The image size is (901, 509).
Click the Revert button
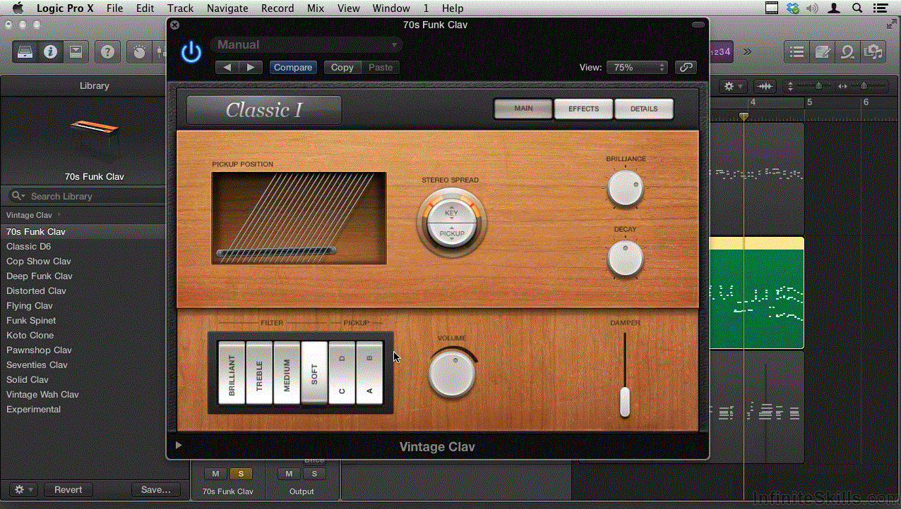click(68, 489)
